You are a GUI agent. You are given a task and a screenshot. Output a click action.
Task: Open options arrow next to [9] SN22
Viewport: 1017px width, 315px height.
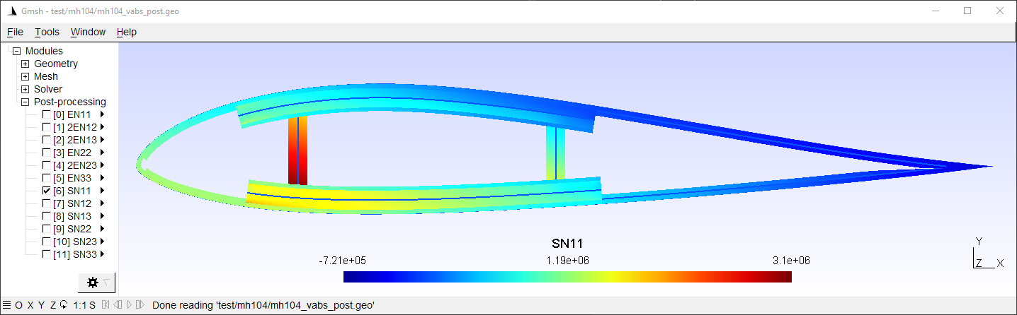click(x=103, y=229)
